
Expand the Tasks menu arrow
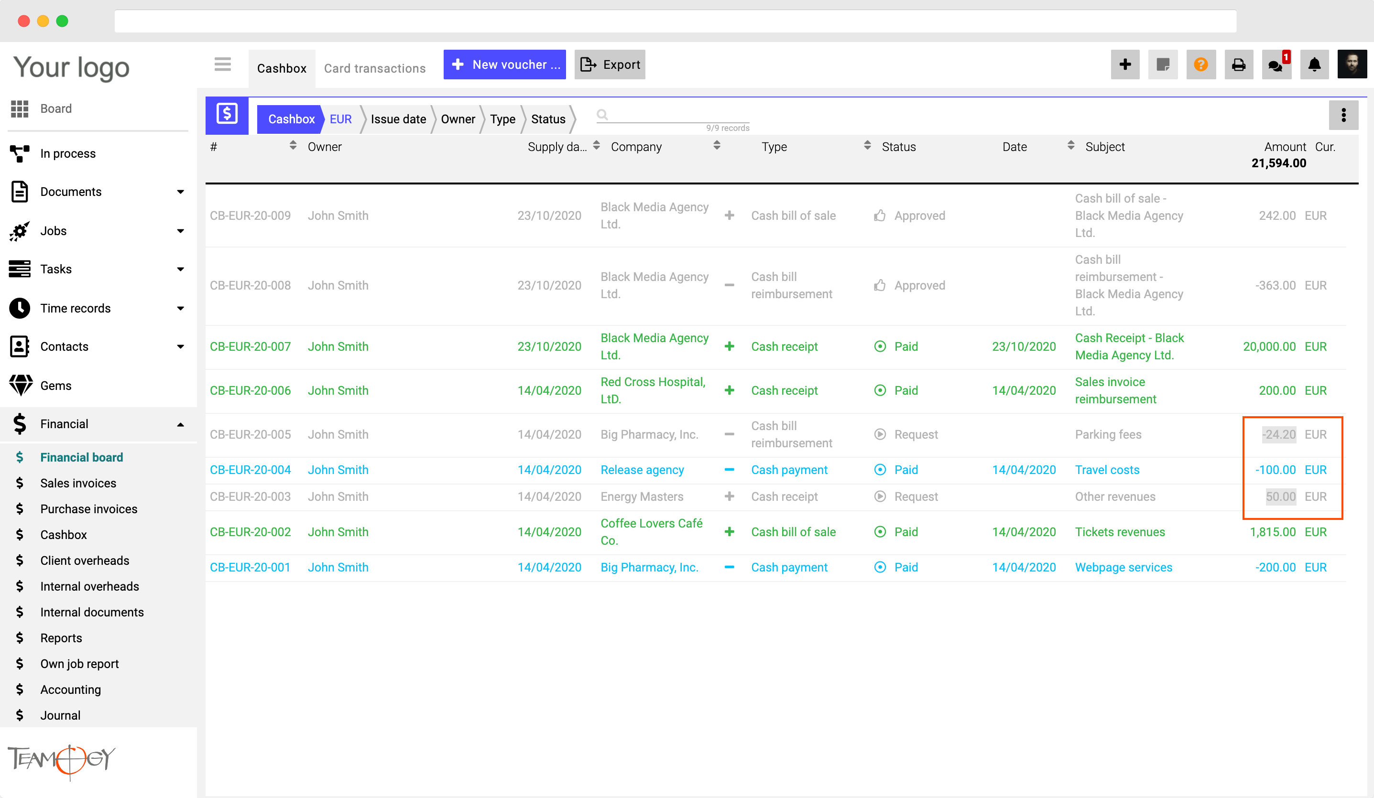point(180,270)
